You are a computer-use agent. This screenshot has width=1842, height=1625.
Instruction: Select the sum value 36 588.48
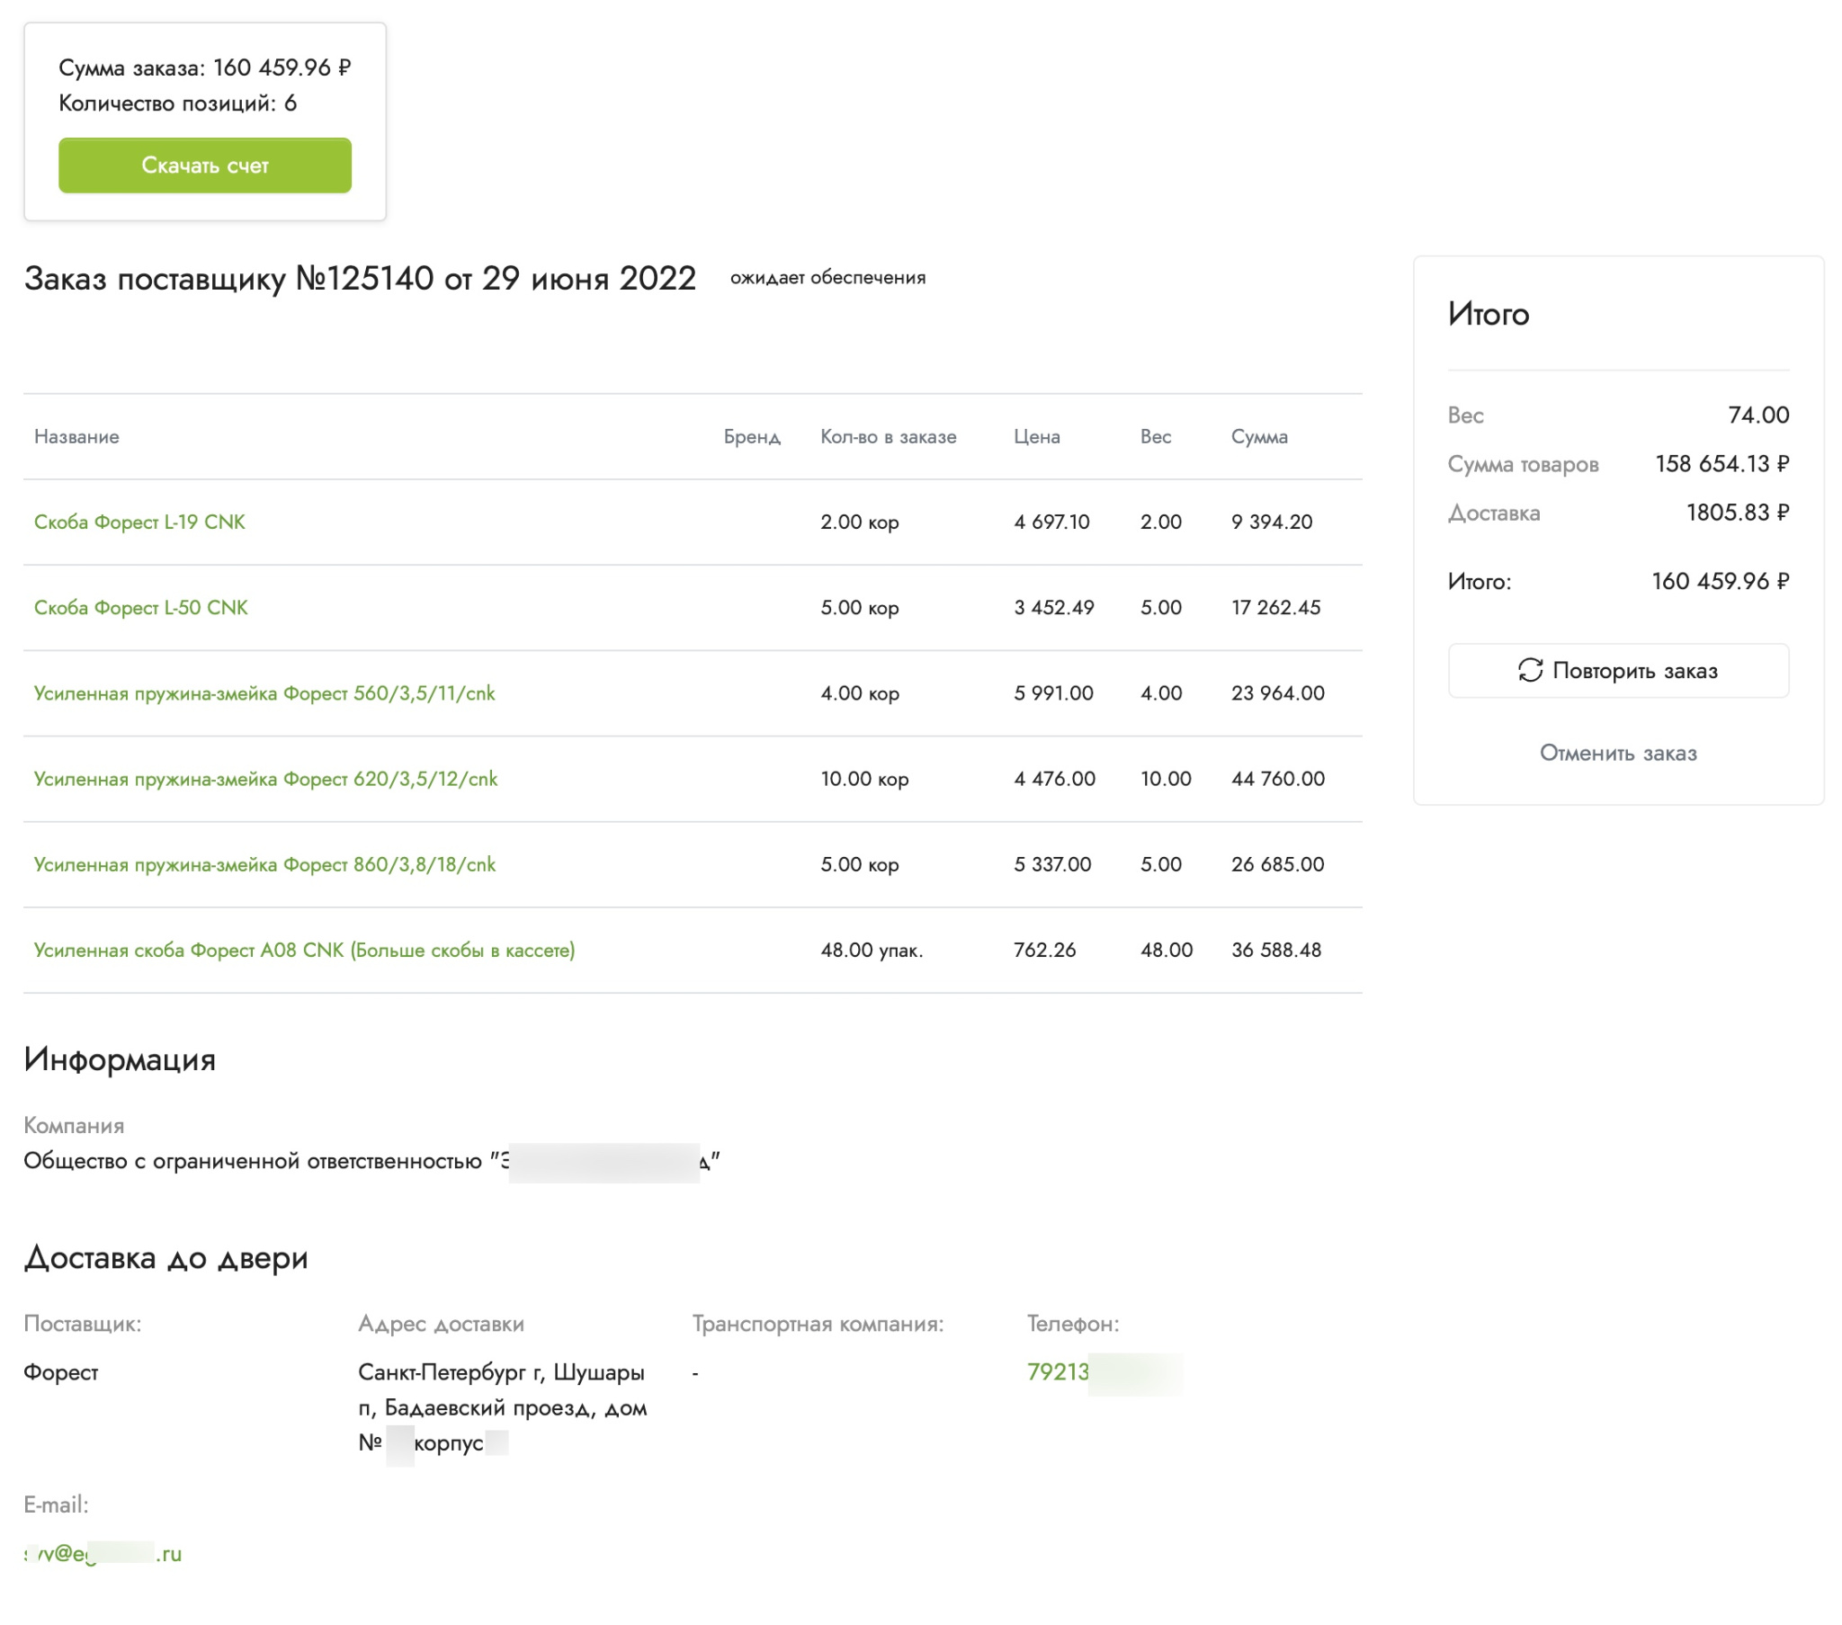tap(1276, 950)
